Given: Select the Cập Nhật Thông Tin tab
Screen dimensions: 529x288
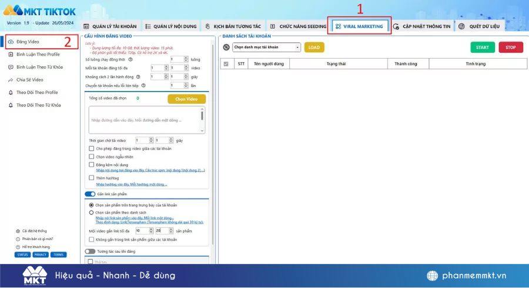Looking at the screenshot, I should tap(422, 26).
